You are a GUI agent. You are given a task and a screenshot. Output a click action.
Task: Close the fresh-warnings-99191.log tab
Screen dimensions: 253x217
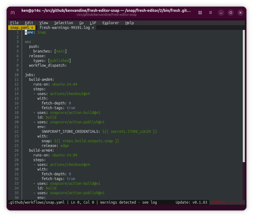93,28
